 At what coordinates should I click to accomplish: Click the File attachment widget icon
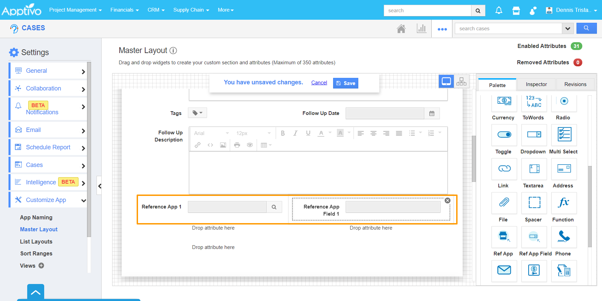click(x=504, y=203)
